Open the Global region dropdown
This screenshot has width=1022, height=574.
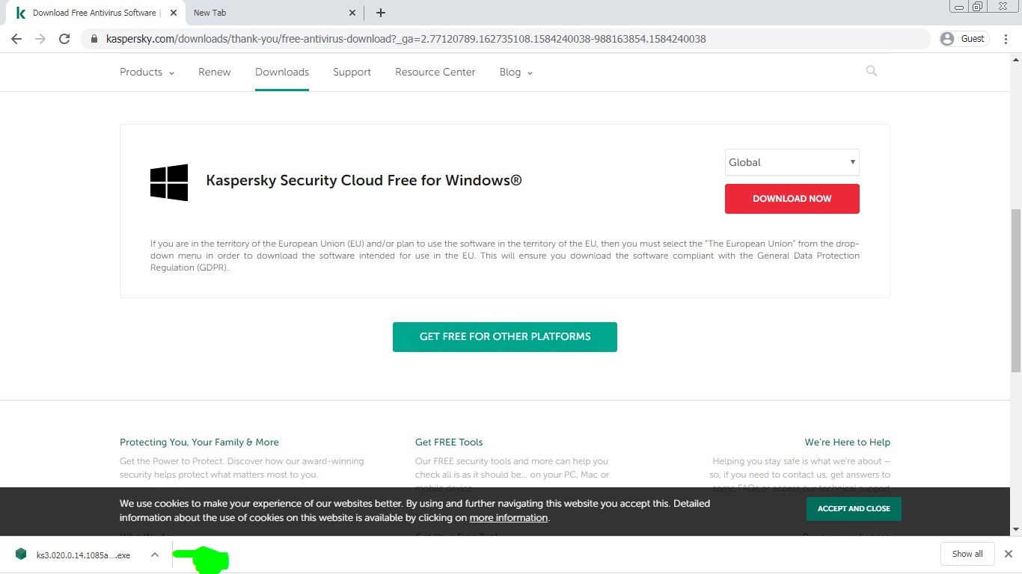[x=792, y=162]
